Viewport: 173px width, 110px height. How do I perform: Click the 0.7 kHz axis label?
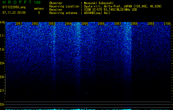click(2, 91)
